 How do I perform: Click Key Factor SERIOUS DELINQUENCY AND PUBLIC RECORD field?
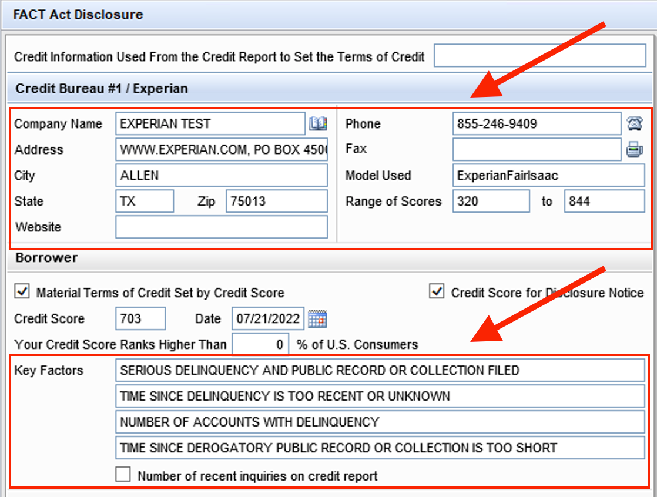pos(380,370)
